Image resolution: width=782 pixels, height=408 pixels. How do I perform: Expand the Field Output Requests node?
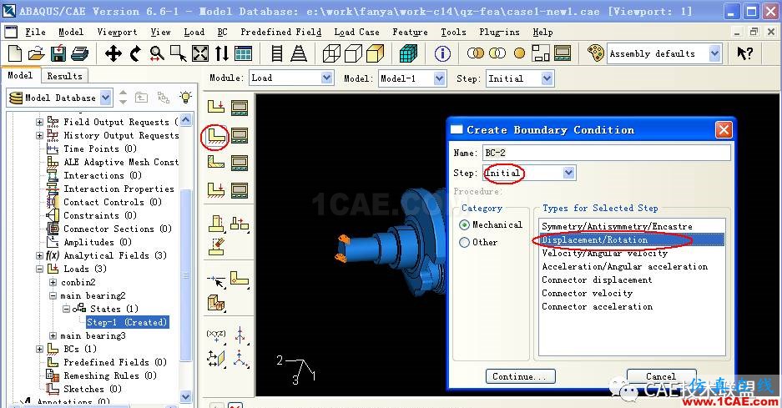(39, 122)
